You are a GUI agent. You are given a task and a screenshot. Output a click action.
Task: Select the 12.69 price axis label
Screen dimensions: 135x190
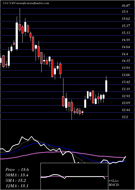(126, 103)
